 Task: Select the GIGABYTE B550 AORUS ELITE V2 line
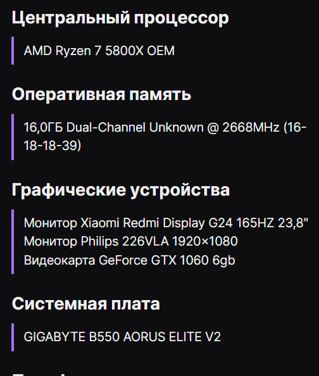point(122,337)
